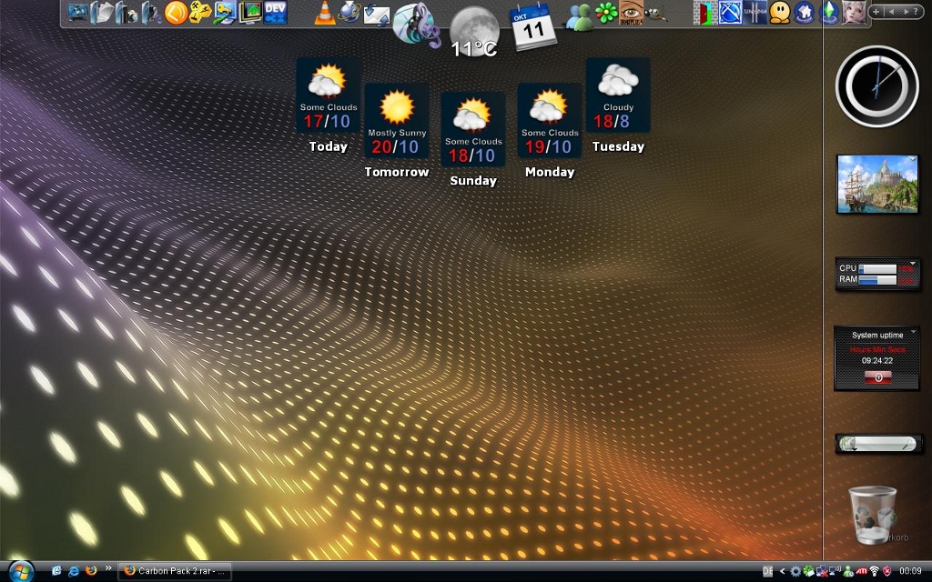Click the red power button in uptime gadget
Viewport: 932px width, 582px height.
pos(877,376)
